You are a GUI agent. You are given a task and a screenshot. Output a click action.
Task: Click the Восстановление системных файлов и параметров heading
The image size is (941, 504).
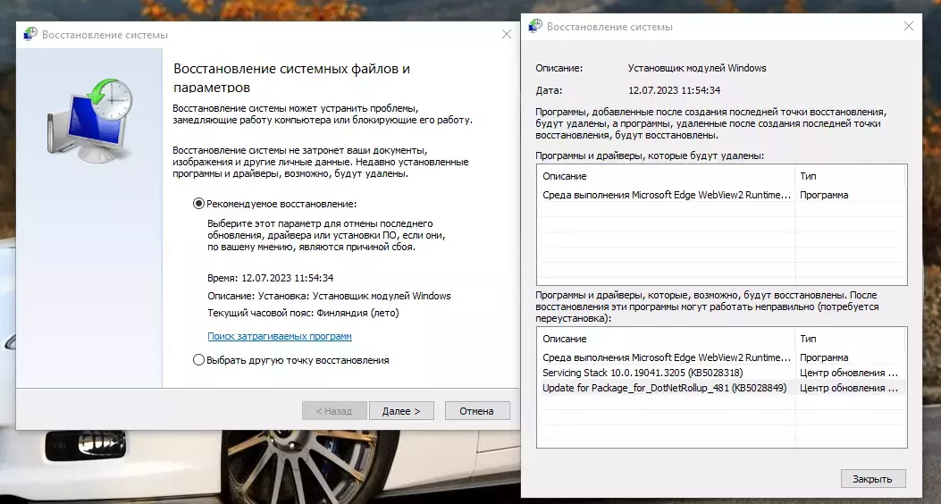[291, 78]
